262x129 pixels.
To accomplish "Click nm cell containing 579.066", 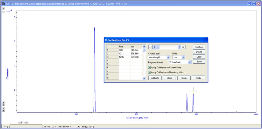I will [x=136, y=57].
